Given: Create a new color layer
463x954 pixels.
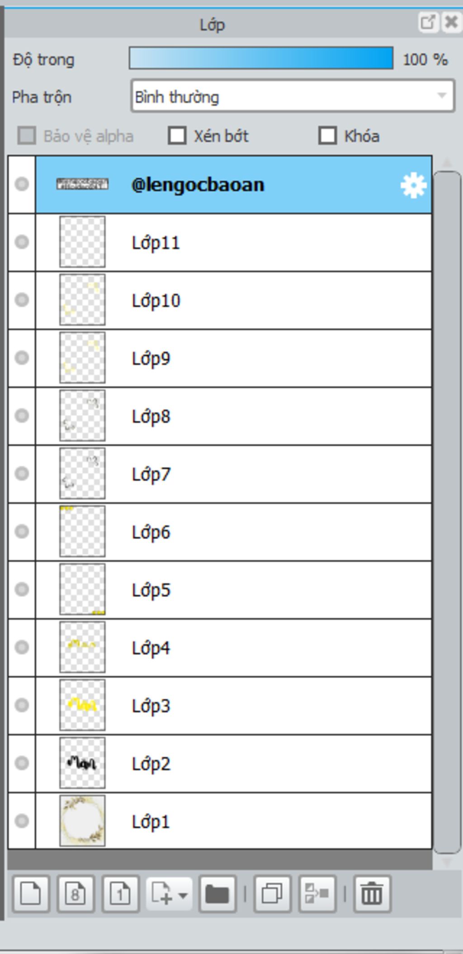Looking at the screenshot, I should tap(31, 894).
